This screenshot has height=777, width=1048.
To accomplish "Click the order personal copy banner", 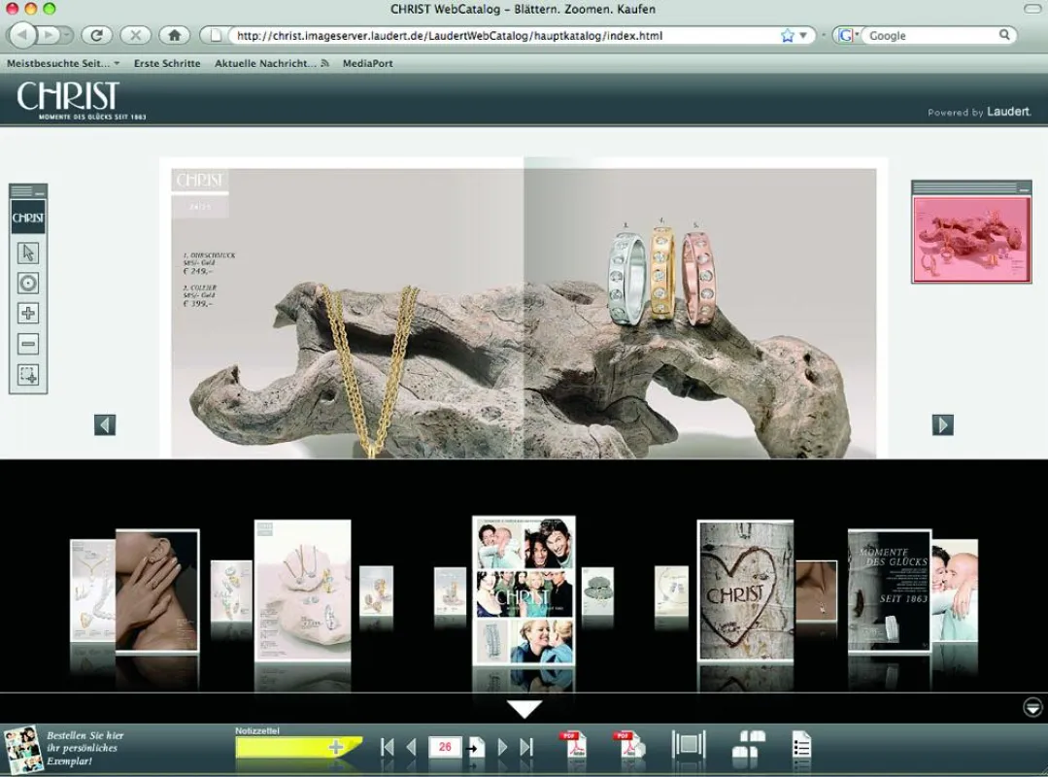I will [x=65, y=748].
